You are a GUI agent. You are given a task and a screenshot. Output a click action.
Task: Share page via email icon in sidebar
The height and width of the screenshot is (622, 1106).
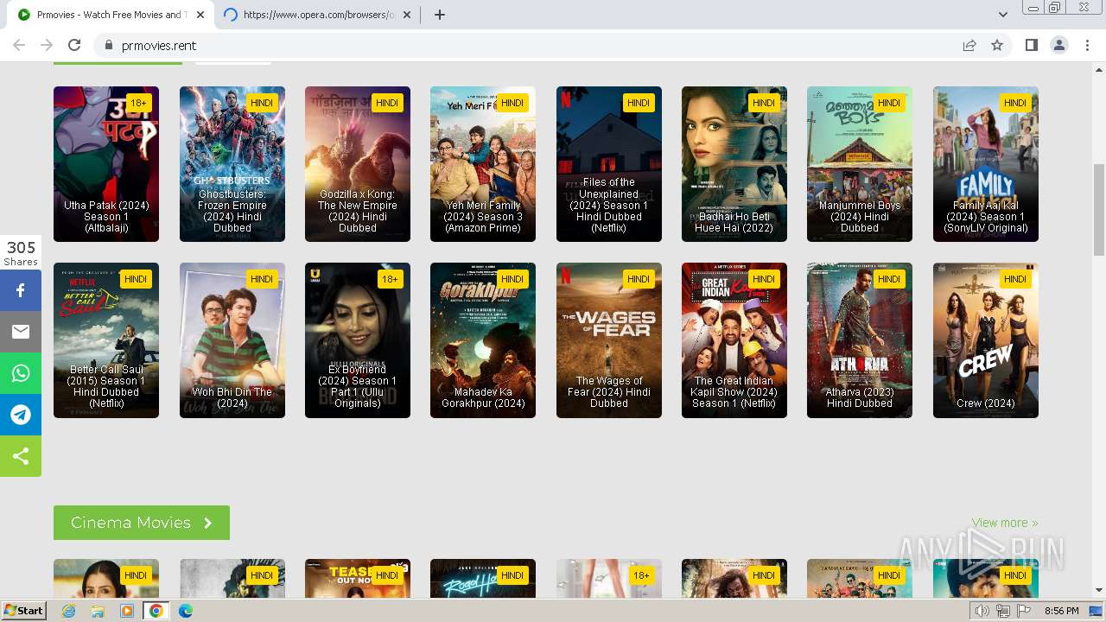coord(21,332)
